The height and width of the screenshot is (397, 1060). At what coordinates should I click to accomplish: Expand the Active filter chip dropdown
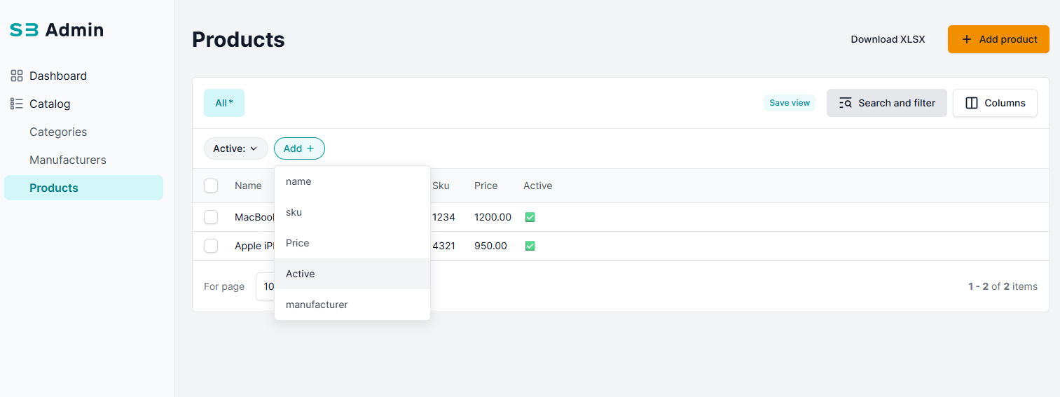pos(236,148)
